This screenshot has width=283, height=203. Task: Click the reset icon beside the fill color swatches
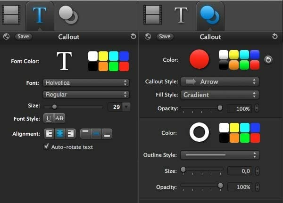pyautogui.click(x=268, y=60)
